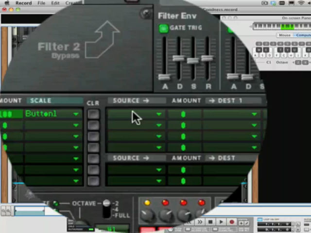Viewport: 311px width, 233px height.
Task: Open the first SOURCE dropdown in lower section
Action: click(x=136, y=170)
